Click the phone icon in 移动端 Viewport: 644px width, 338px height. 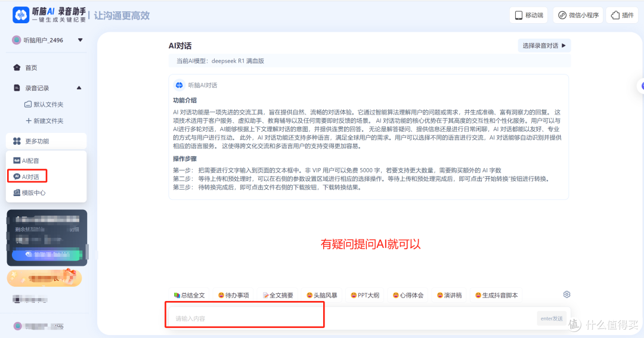pyautogui.click(x=519, y=15)
